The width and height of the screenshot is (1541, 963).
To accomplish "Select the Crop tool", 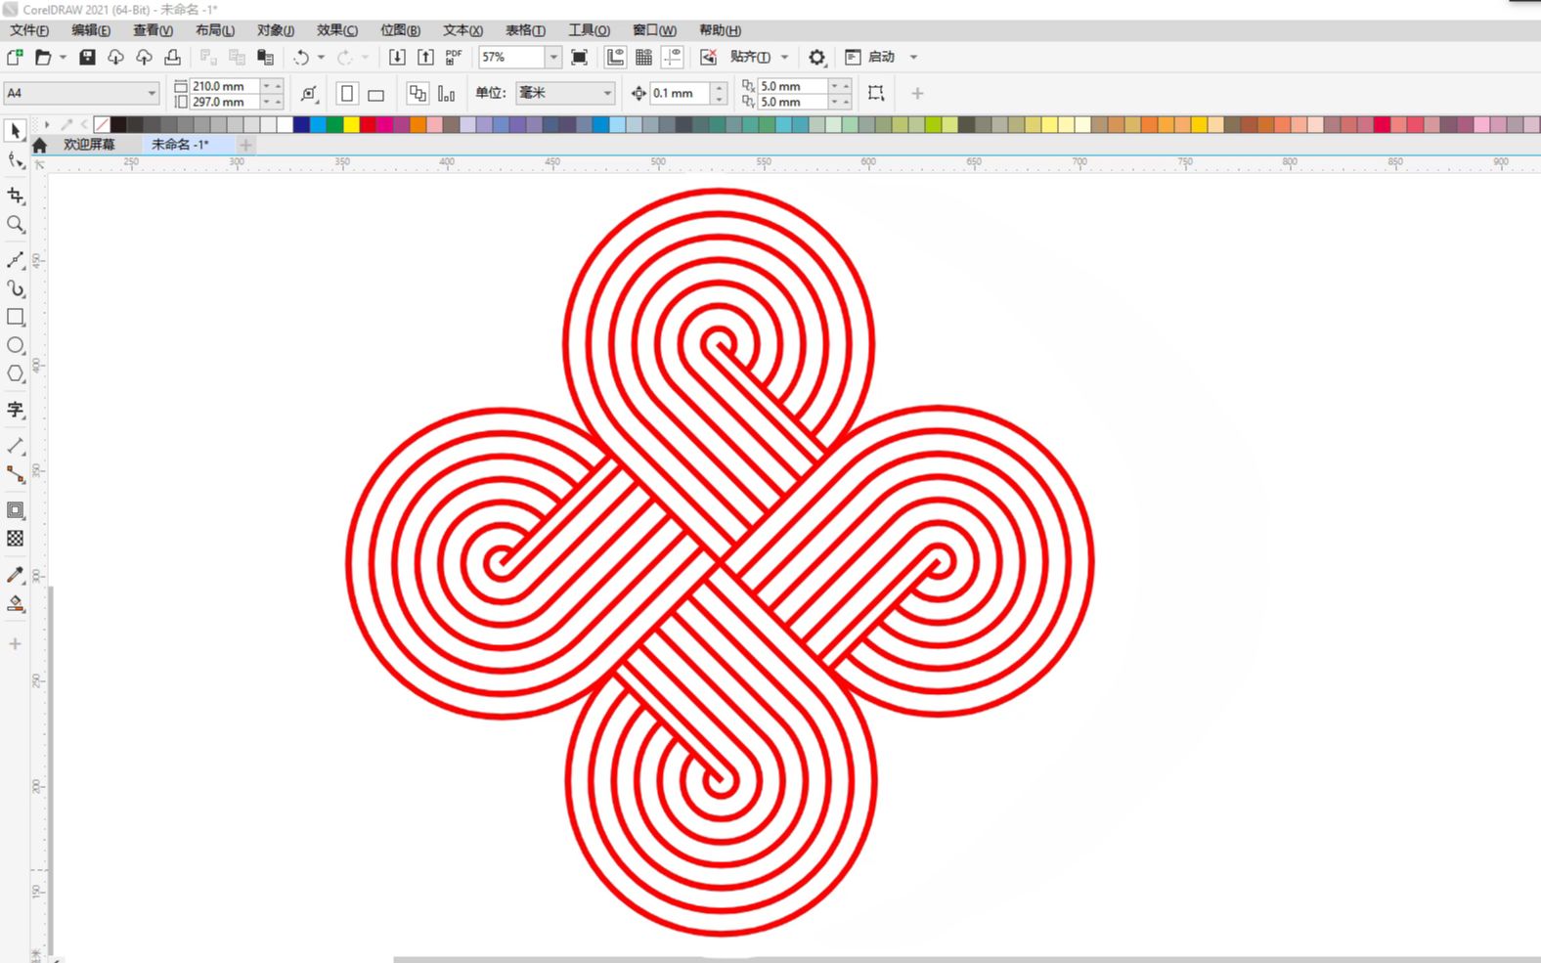I will (15, 196).
